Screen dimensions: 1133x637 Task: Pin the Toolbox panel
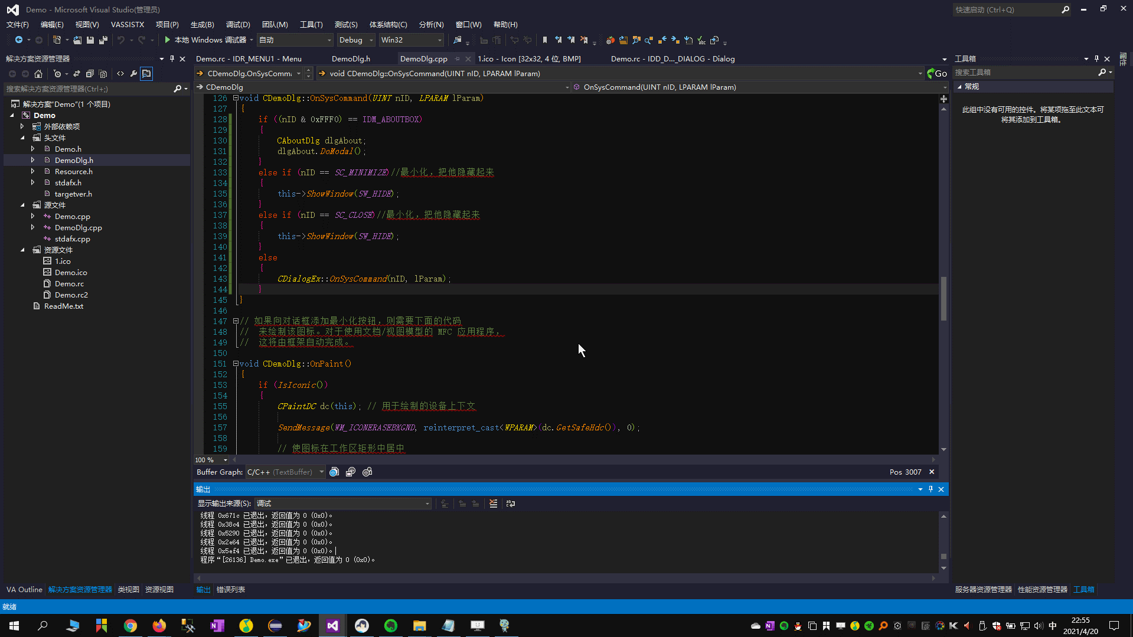(x=1096, y=59)
